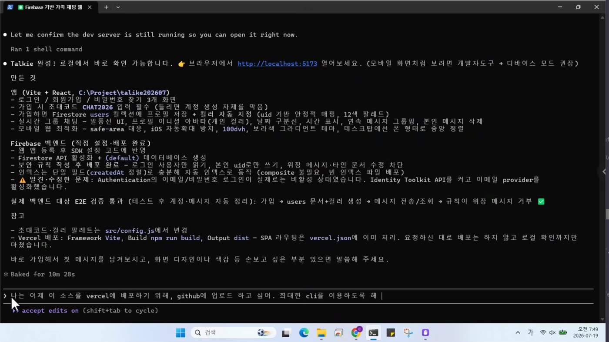Screen dimensions: 609x342
Task: Click the battery status icon
Action: click(x=563, y=333)
